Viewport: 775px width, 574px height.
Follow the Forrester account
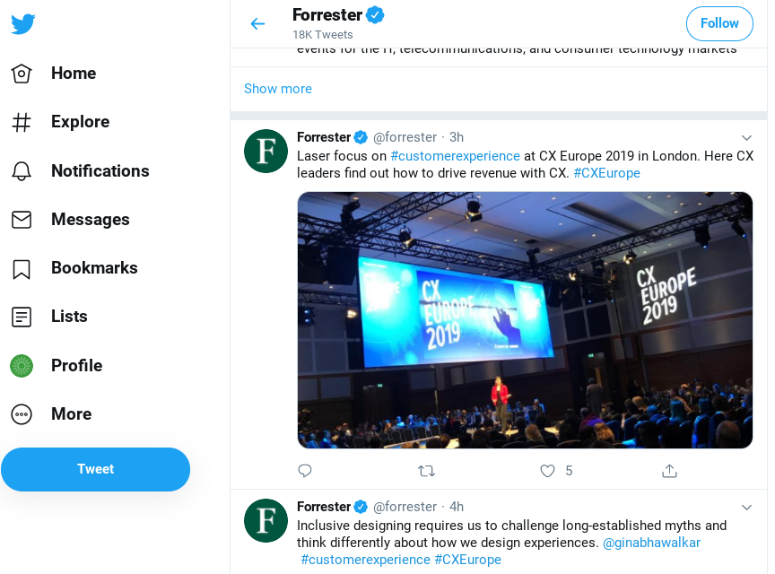point(718,23)
